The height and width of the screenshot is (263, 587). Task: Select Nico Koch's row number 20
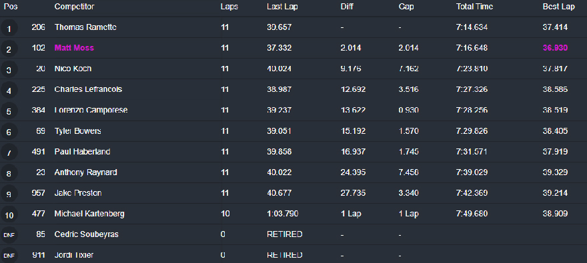pyautogui.click(x=41, y=69)
